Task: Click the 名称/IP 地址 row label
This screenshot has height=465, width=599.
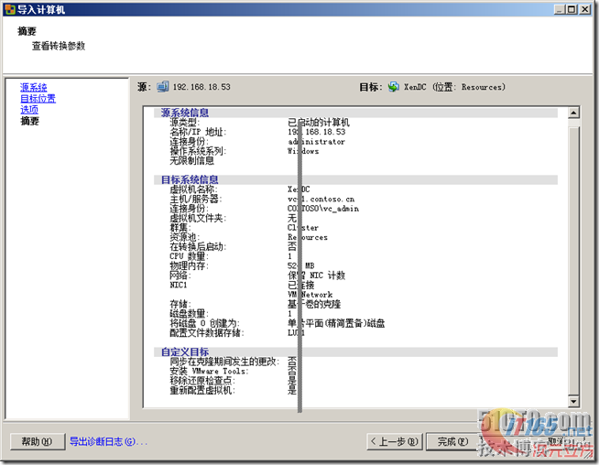Action: coord(198,132)
